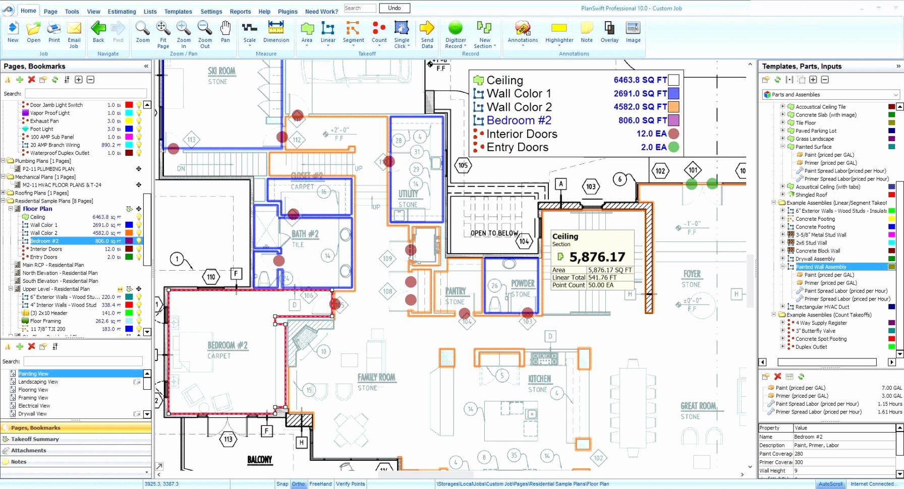Toggle the lightbulb visibility for Ceiling

pyautogui.click(x=139, y=217)
